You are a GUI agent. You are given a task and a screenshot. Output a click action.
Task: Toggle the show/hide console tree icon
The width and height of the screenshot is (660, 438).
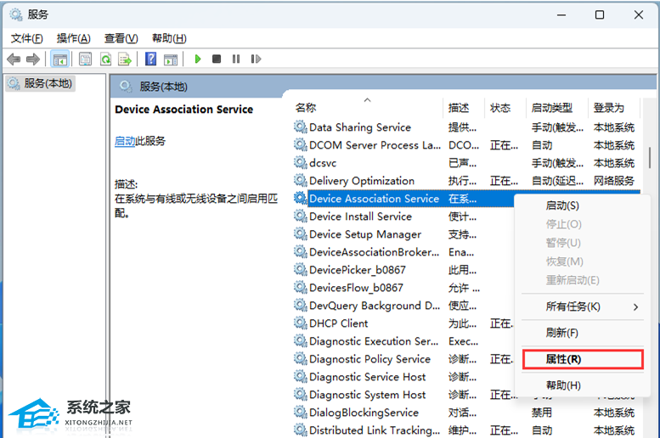click(60, 59)
